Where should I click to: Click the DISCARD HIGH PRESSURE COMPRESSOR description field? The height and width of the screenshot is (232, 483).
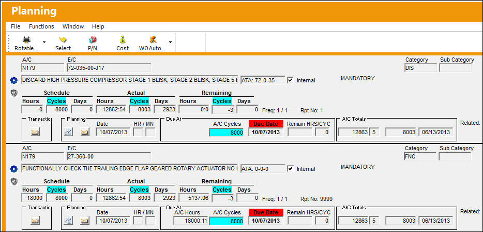pyautogui.click(x=129, y=80)
